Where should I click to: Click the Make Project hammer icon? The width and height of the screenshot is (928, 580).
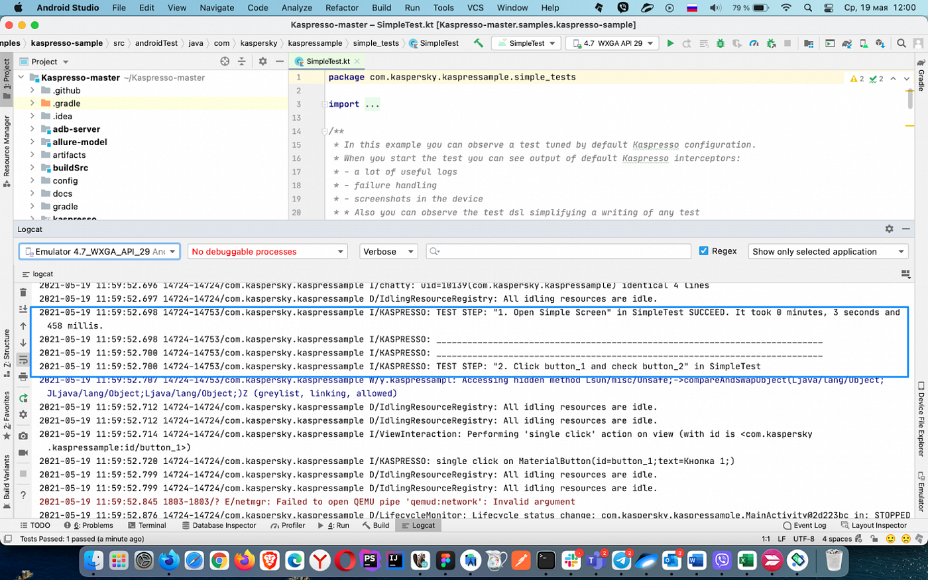(479, 43)
